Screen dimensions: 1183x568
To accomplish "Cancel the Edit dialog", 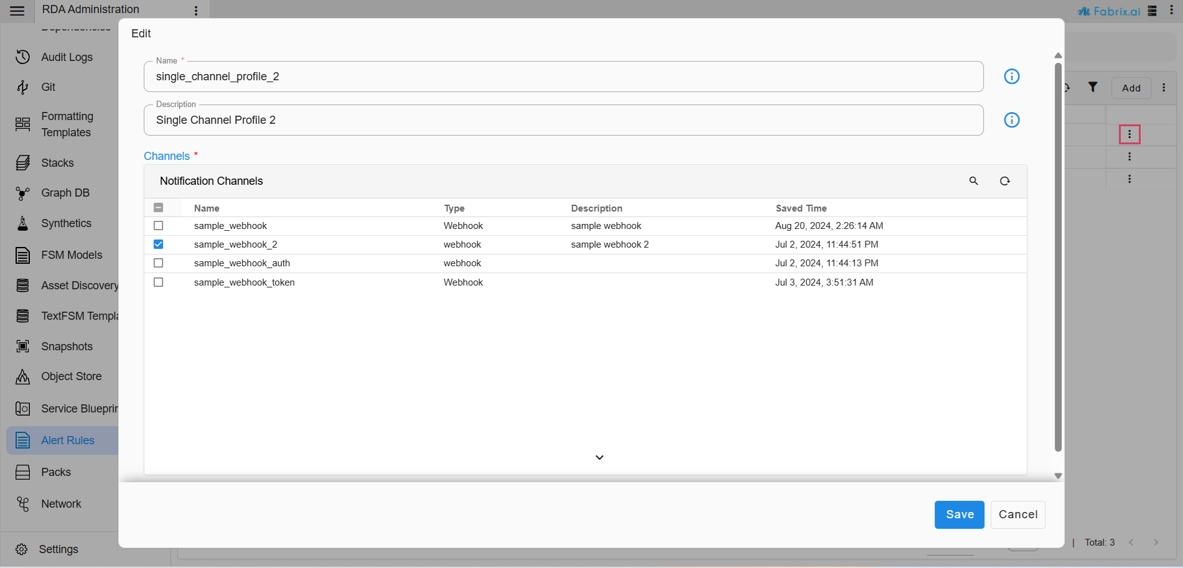I will (x=1017, y=514).
